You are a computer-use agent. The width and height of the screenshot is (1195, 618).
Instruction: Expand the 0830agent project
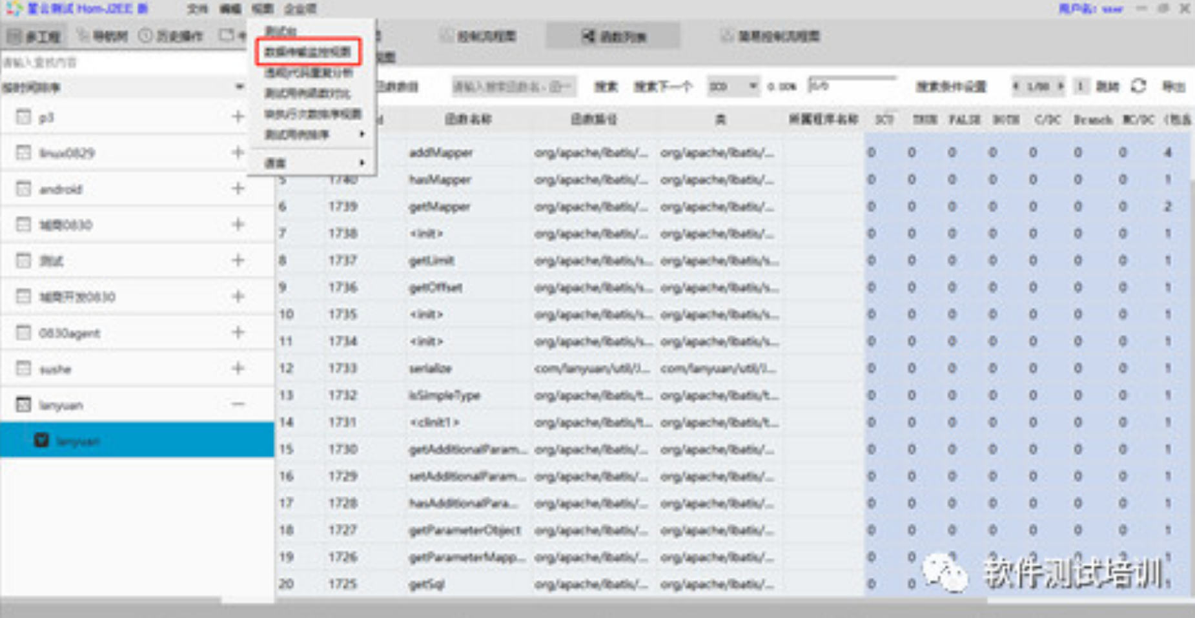238,332
